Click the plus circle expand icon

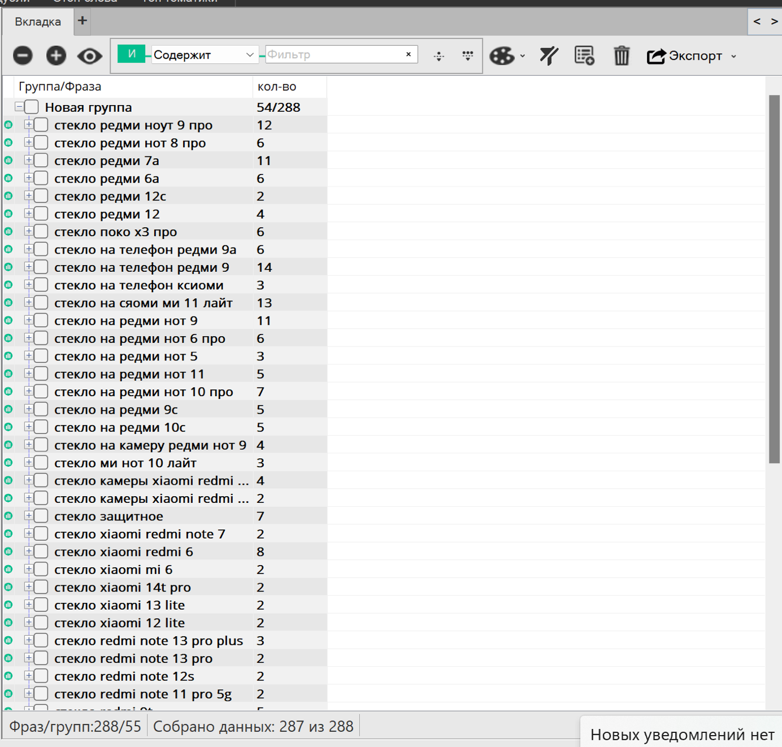[x=56, y=55]
